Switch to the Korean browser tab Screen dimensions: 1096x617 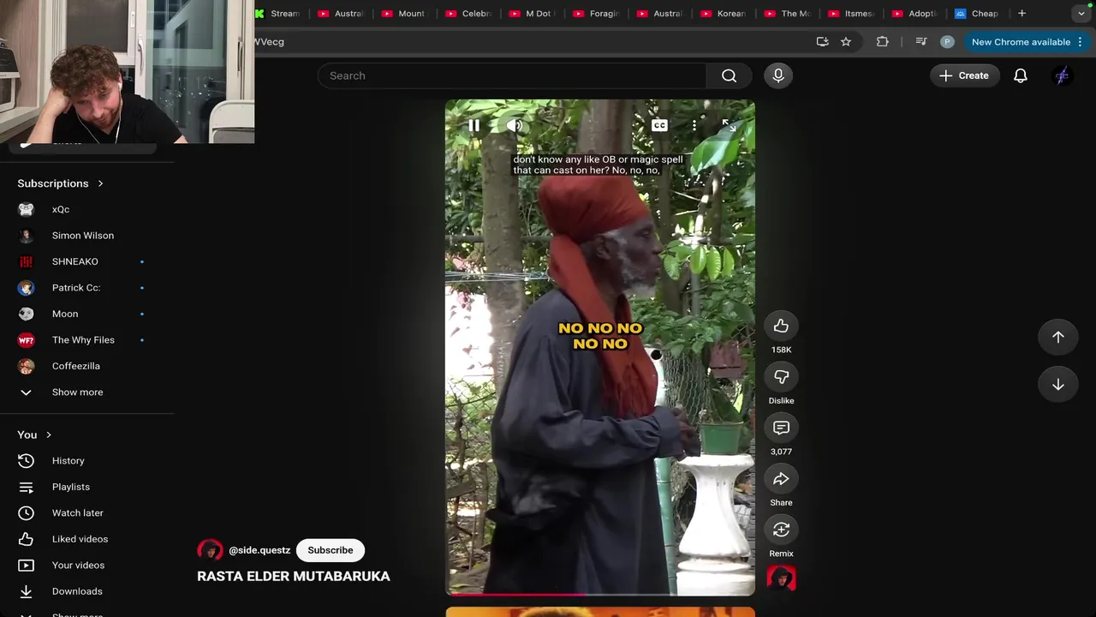click(x=723, y=14)
